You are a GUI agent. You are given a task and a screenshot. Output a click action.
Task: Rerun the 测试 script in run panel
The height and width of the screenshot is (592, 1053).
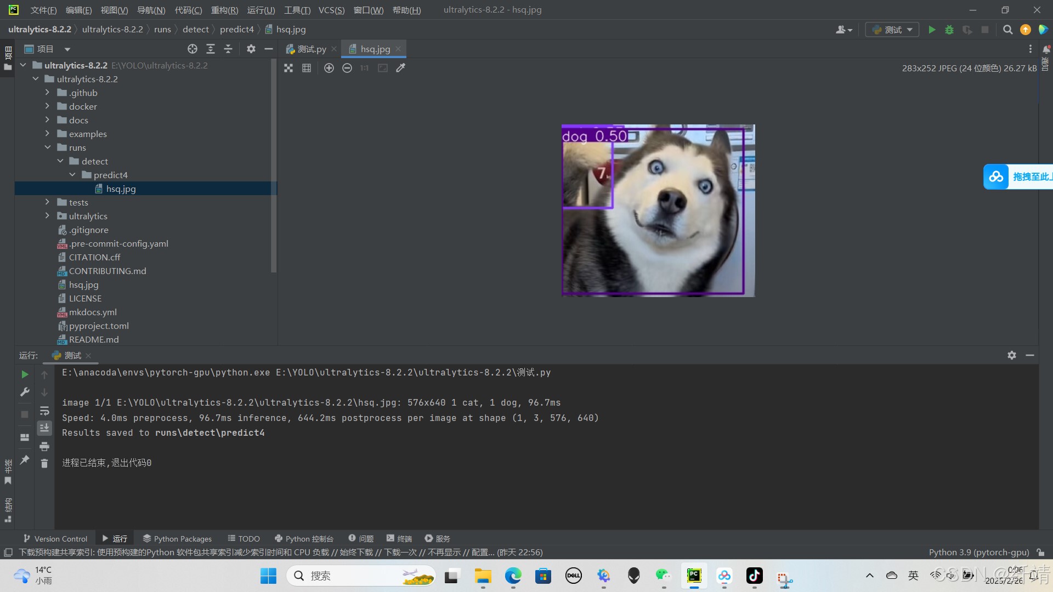point(25,374)
